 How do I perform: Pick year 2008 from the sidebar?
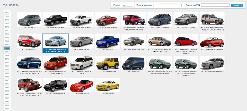(x=7, y=41)
